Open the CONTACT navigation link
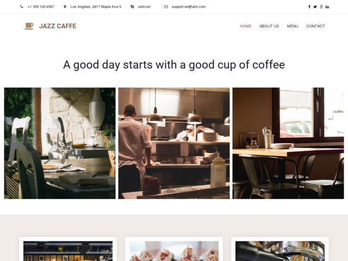 315,26
